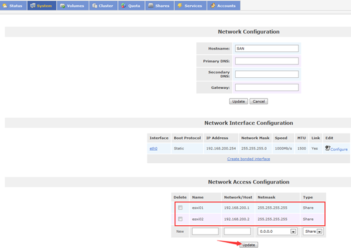Viewport: 351px width, 248px height.
Task: Click the Services lightning bolt icon
Action: click(x=180, y=6)
